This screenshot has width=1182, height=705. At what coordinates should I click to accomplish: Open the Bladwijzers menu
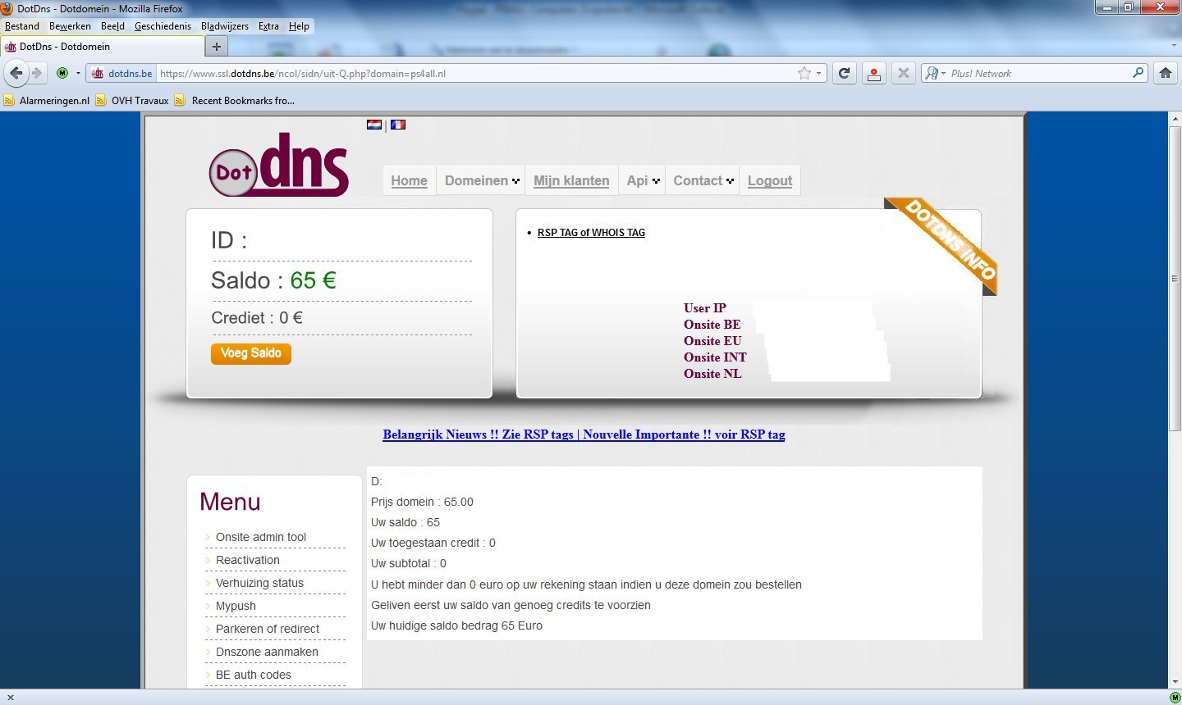(x=225, y=26)
